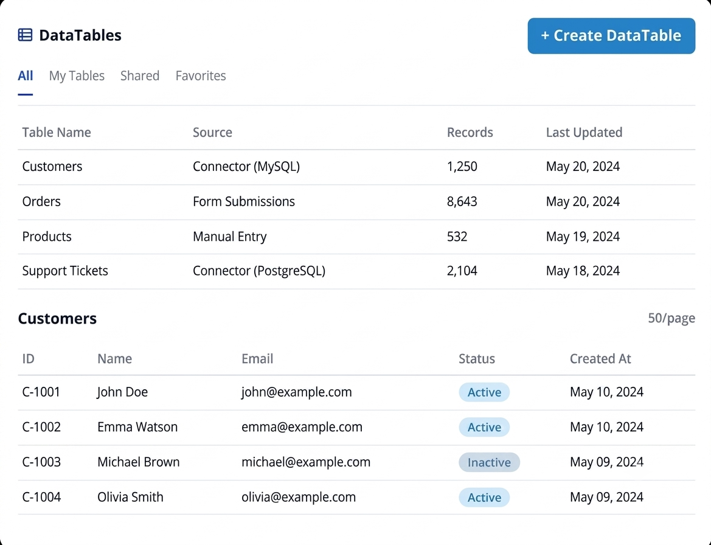Open the 50/page size selector
The width and height of the screenshot is (711, 545).
[671, 318]
